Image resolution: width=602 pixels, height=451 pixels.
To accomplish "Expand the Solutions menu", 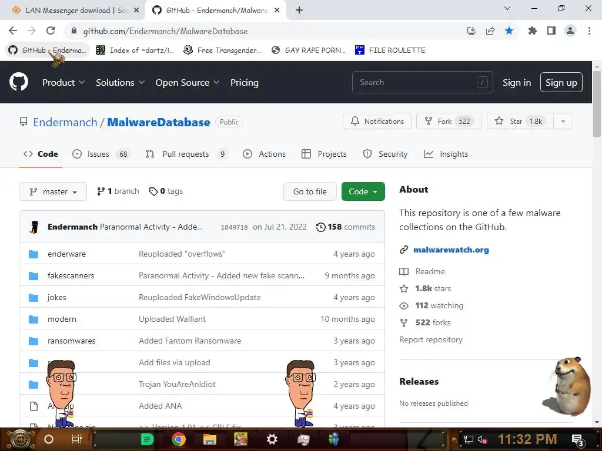I will click(x=120, y=82).
